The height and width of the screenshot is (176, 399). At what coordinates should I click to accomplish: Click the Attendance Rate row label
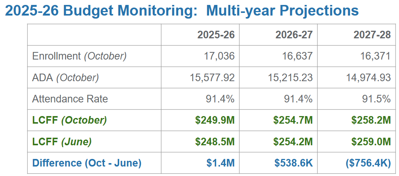(x=70, y=99)
